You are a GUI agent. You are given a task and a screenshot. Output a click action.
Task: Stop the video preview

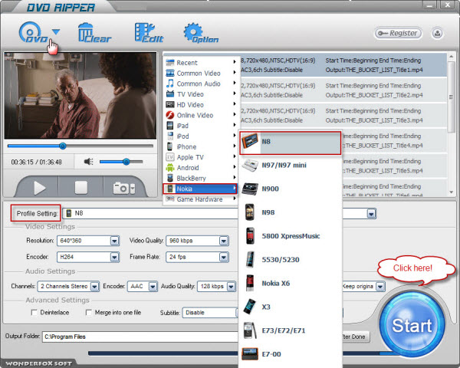coord(81,188)
